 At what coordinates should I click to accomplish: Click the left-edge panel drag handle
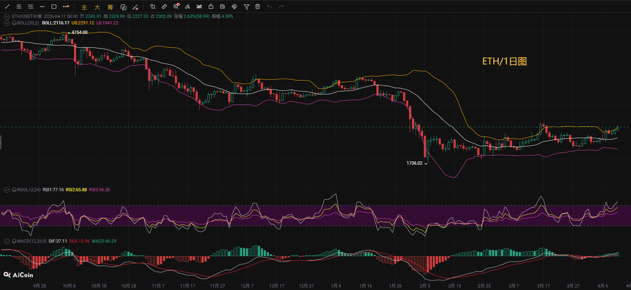[1, 142]
